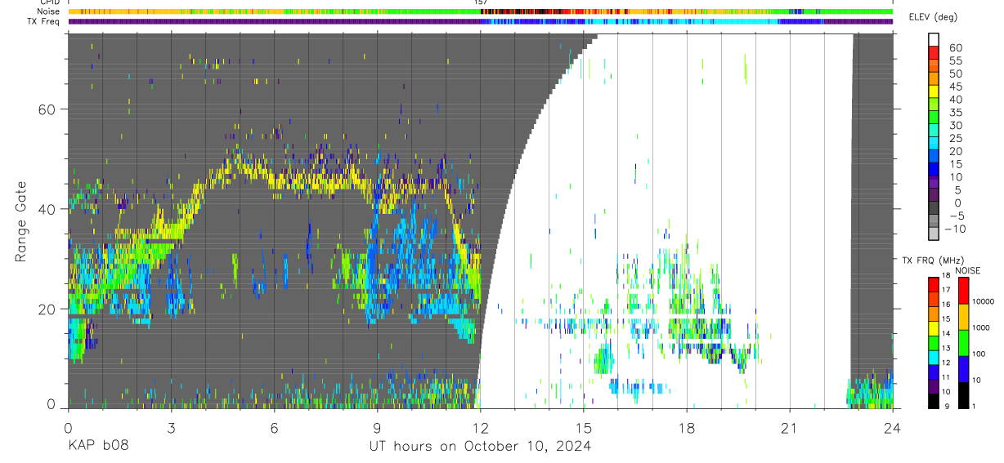Click the 'NOISE' legend title
Viewport: 1004px width, 463px height.
[x=968, y=270]
